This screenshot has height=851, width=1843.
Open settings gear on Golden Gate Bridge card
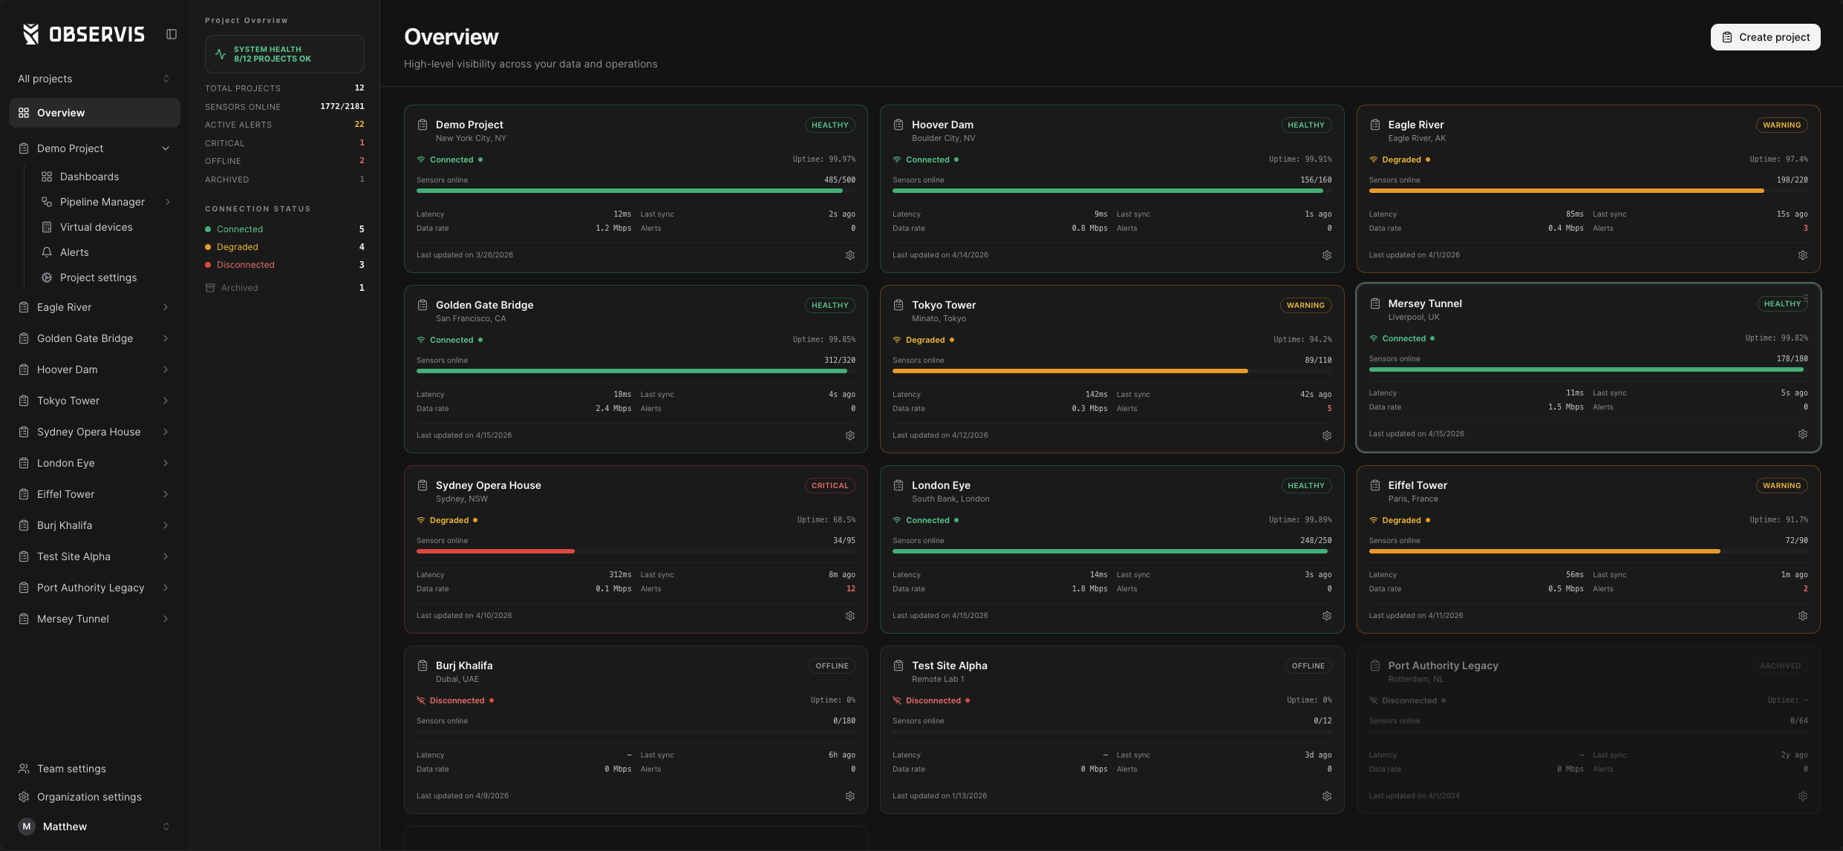click(x=850, y=436)
